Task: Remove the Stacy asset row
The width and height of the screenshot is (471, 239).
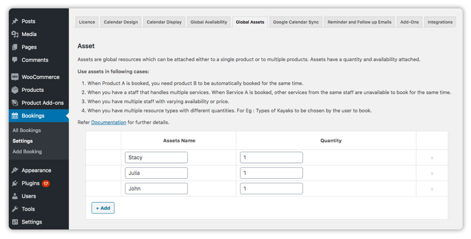Action: tap(432, 158)
